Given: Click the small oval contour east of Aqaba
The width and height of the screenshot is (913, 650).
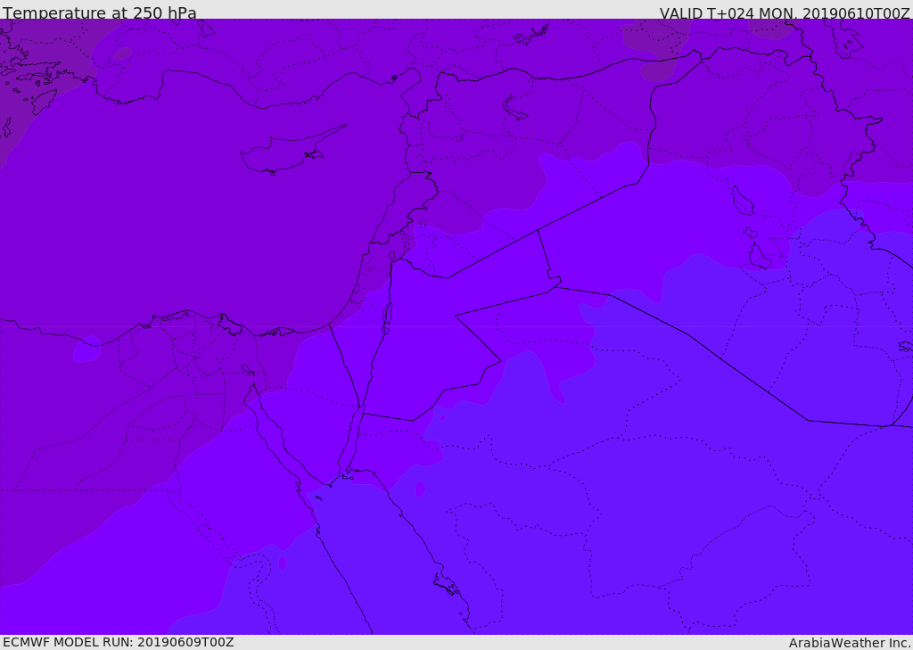Looking at the screenshot, I should [x=420, y=489].
